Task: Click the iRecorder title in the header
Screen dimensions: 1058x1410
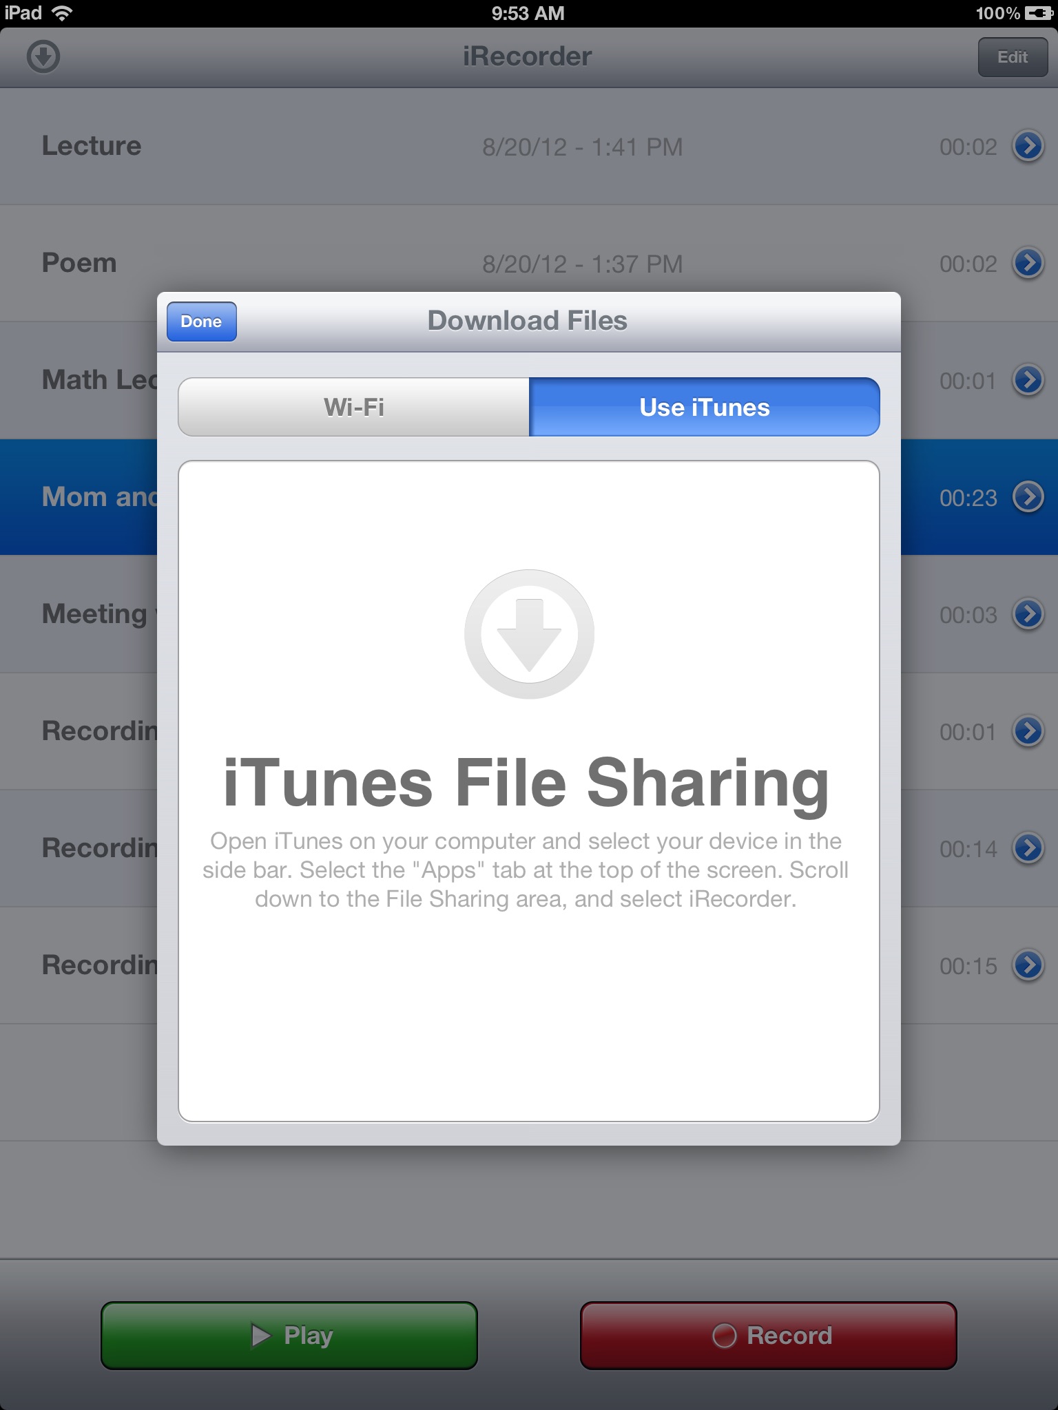Action: click(528, 56)
